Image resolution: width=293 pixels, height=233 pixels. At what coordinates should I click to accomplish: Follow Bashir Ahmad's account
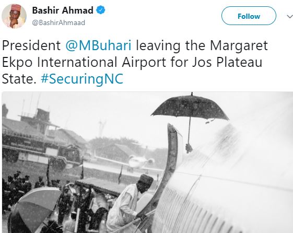coord(249,16)
